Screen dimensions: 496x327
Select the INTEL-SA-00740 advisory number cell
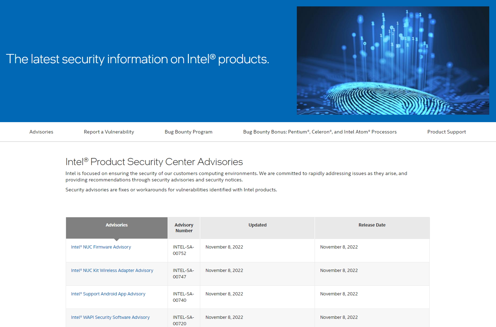point(184,297)
